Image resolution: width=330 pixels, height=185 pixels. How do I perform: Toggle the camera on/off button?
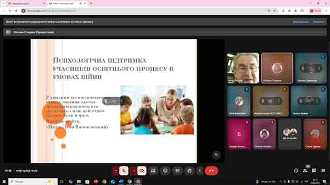[x=142, y=171]
